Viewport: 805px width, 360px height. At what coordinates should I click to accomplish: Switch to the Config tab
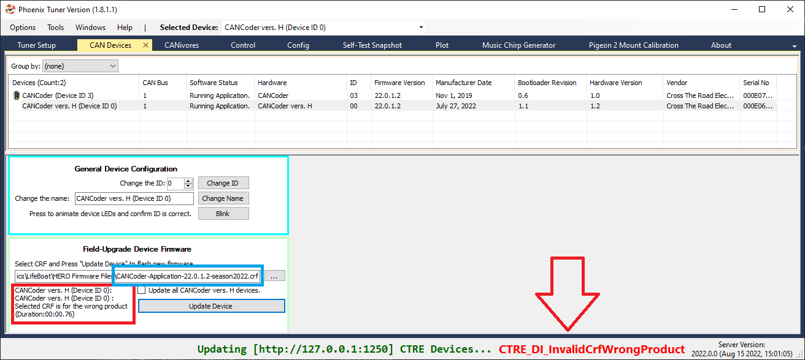click(x=298, y=45)
